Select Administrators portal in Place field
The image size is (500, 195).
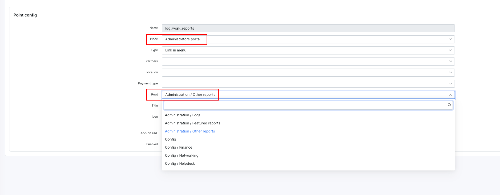point(308,39)
